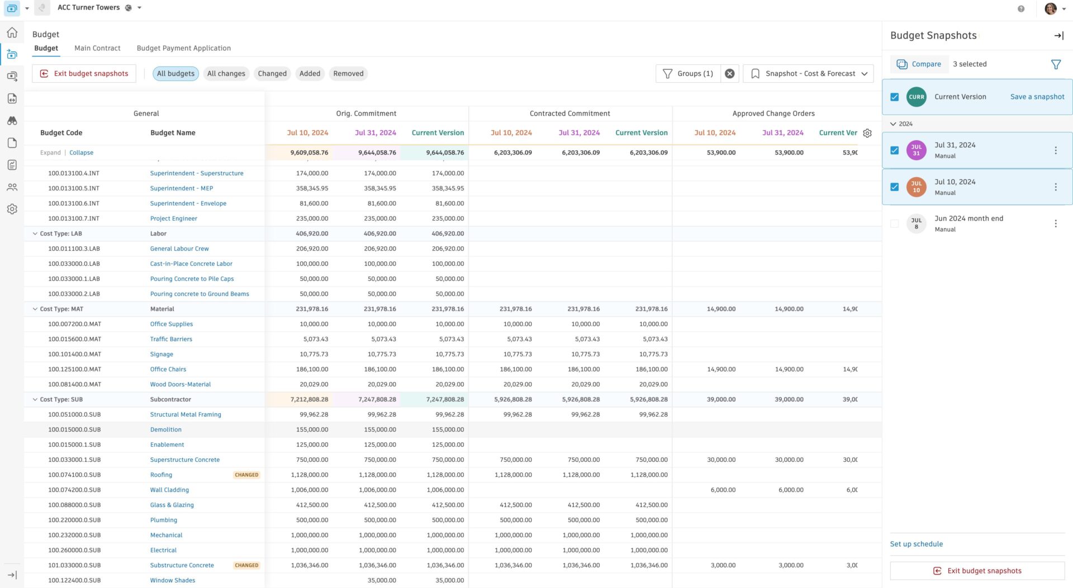This screenshot has height=588, width=1073.
Task: Select the All changes filter chip
Action: click(226, 74)
